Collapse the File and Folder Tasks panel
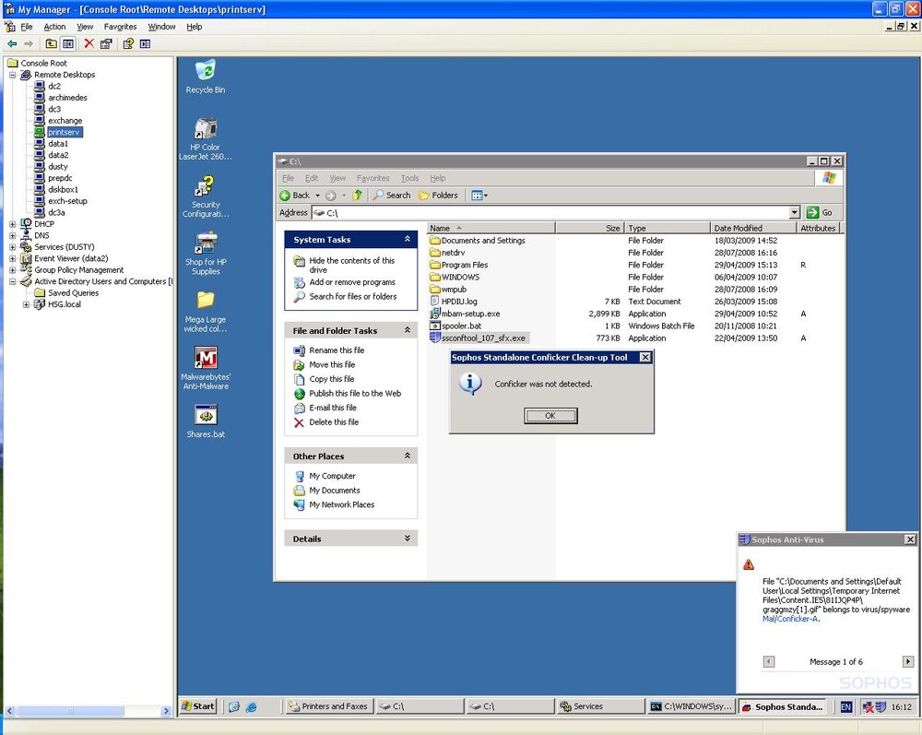The height and width of the screenshot is (735, 922). pos(407,330)
